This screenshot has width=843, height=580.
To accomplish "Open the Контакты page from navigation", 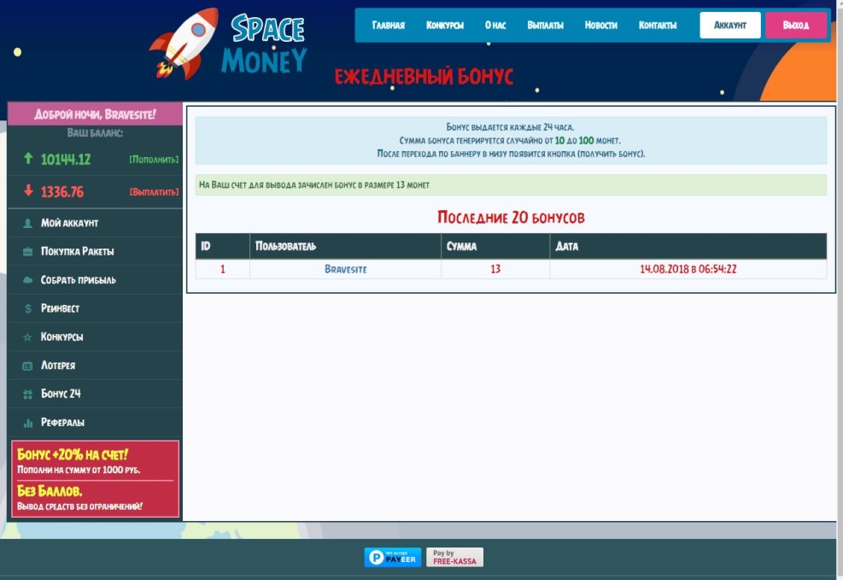I will coord(658,26).
